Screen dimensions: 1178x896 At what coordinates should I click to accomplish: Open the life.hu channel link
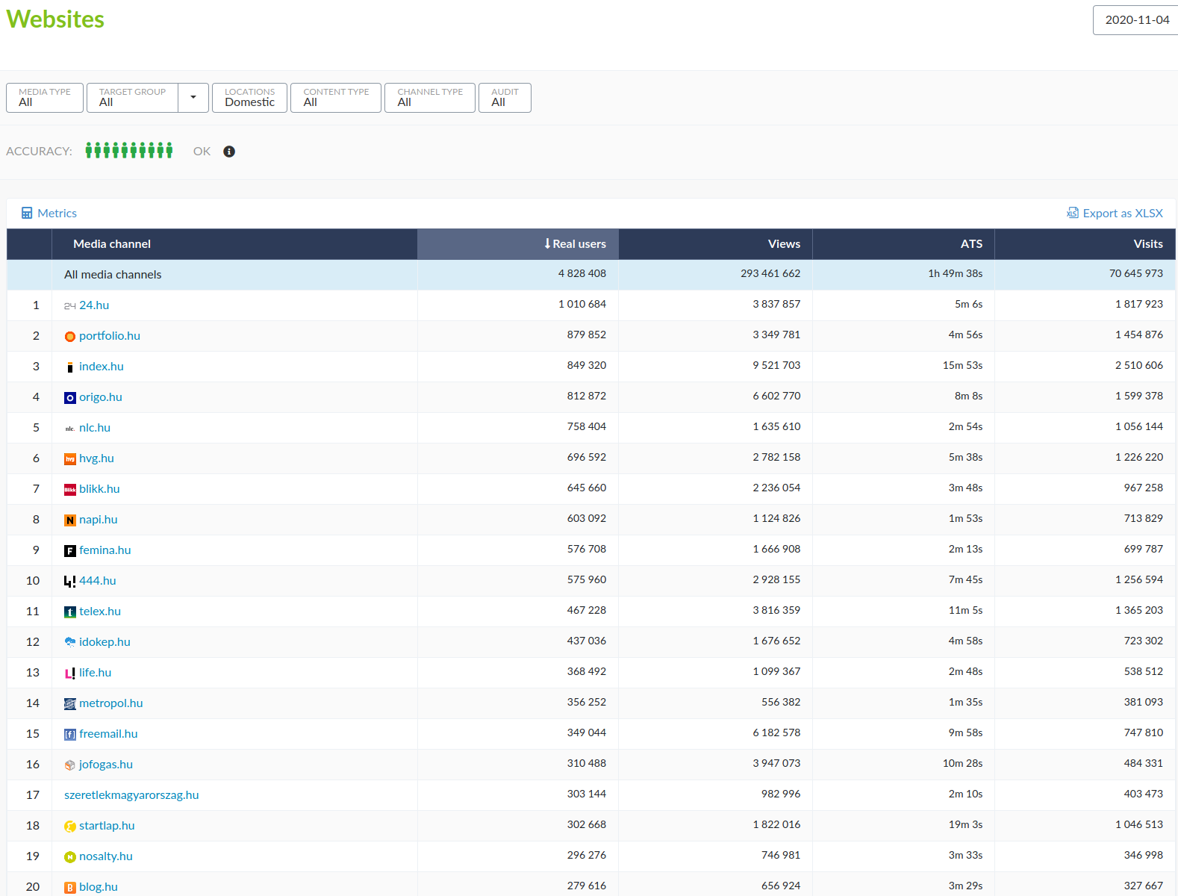click(96, 673)
